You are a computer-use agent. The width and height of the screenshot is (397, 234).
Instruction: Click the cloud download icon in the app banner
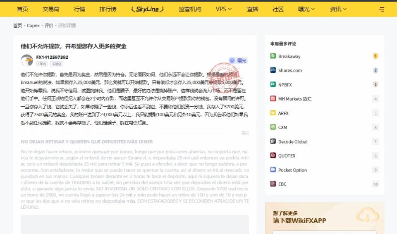367,215
